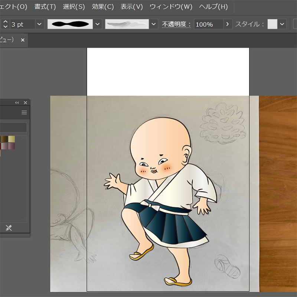Click the search field in the panel
This screenshot has width=297, height=297.
click(13, 128)
